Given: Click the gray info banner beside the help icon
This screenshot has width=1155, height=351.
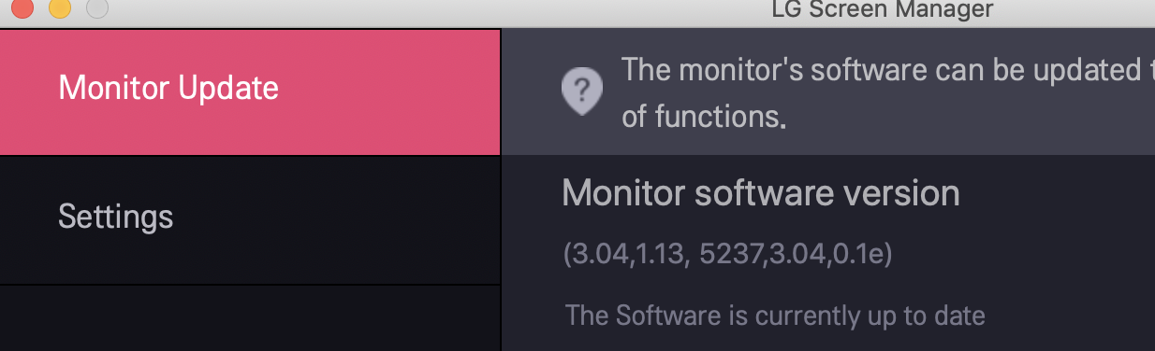Looking at the screenshot, I should (x=828, y=91).
